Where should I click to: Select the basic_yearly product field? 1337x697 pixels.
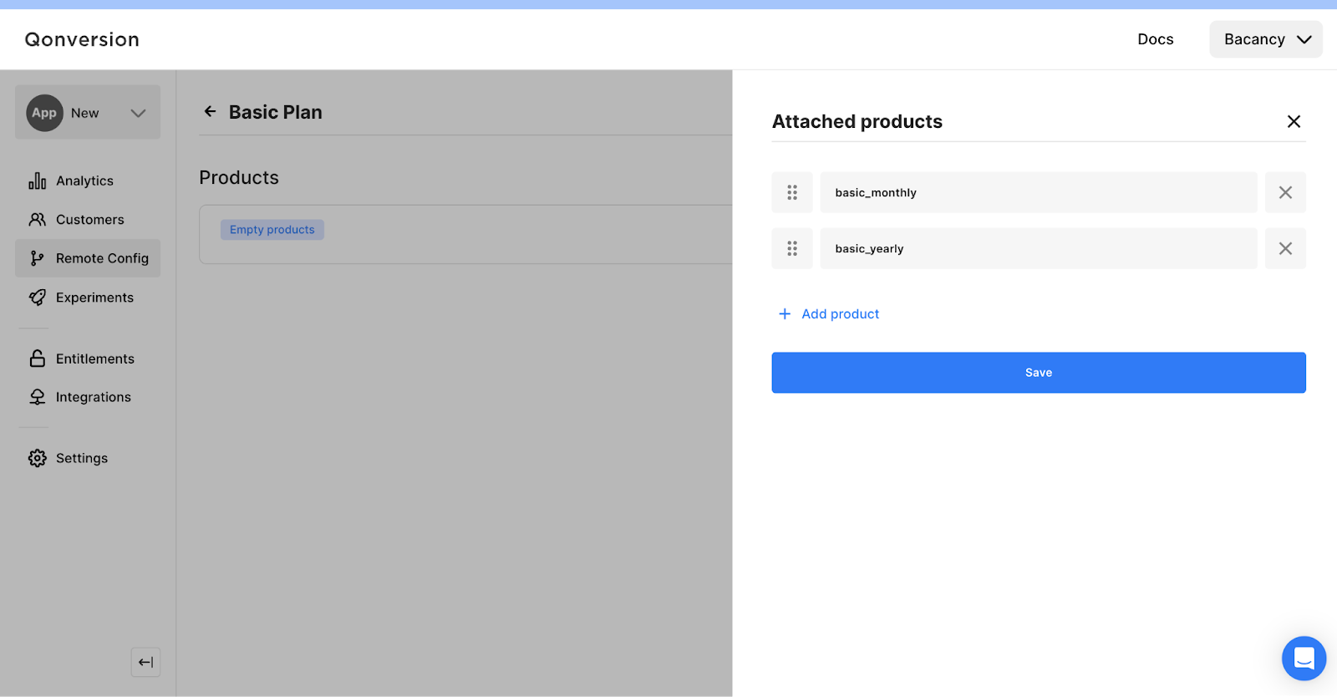point(1039,248)
